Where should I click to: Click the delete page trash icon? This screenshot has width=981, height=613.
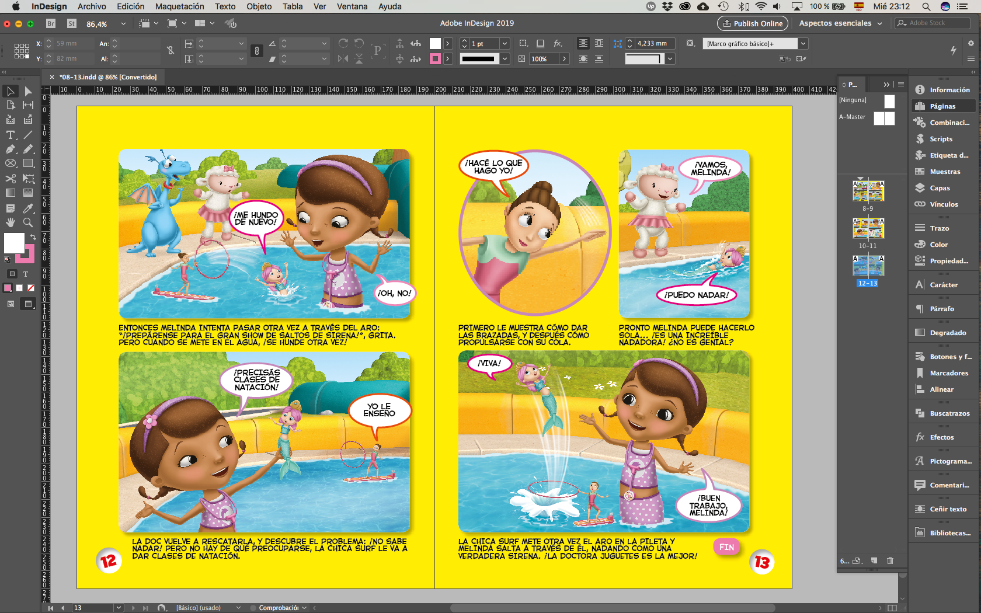point(890,560)
